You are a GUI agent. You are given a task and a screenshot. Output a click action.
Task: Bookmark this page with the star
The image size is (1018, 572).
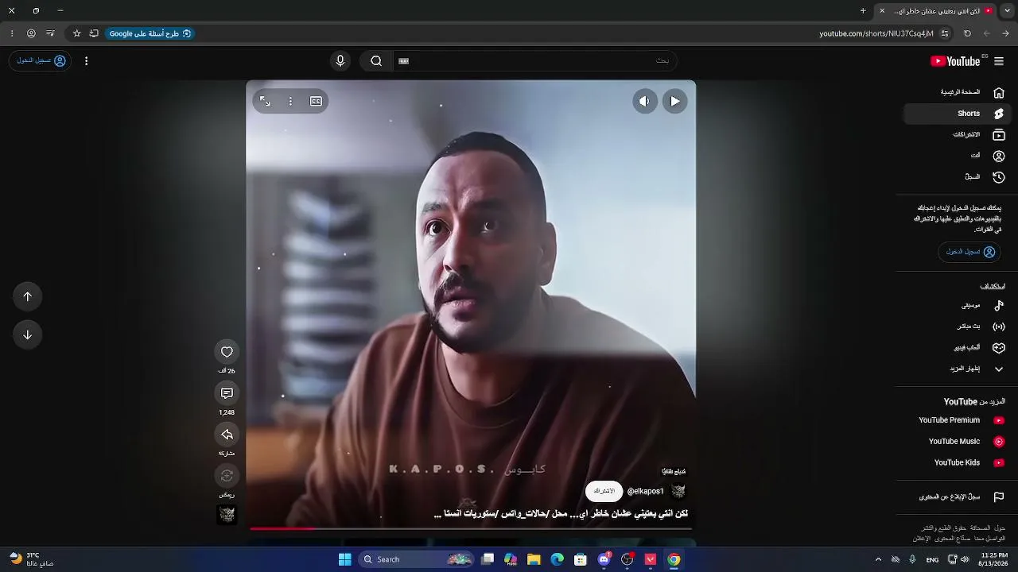[x=76, y=33]
